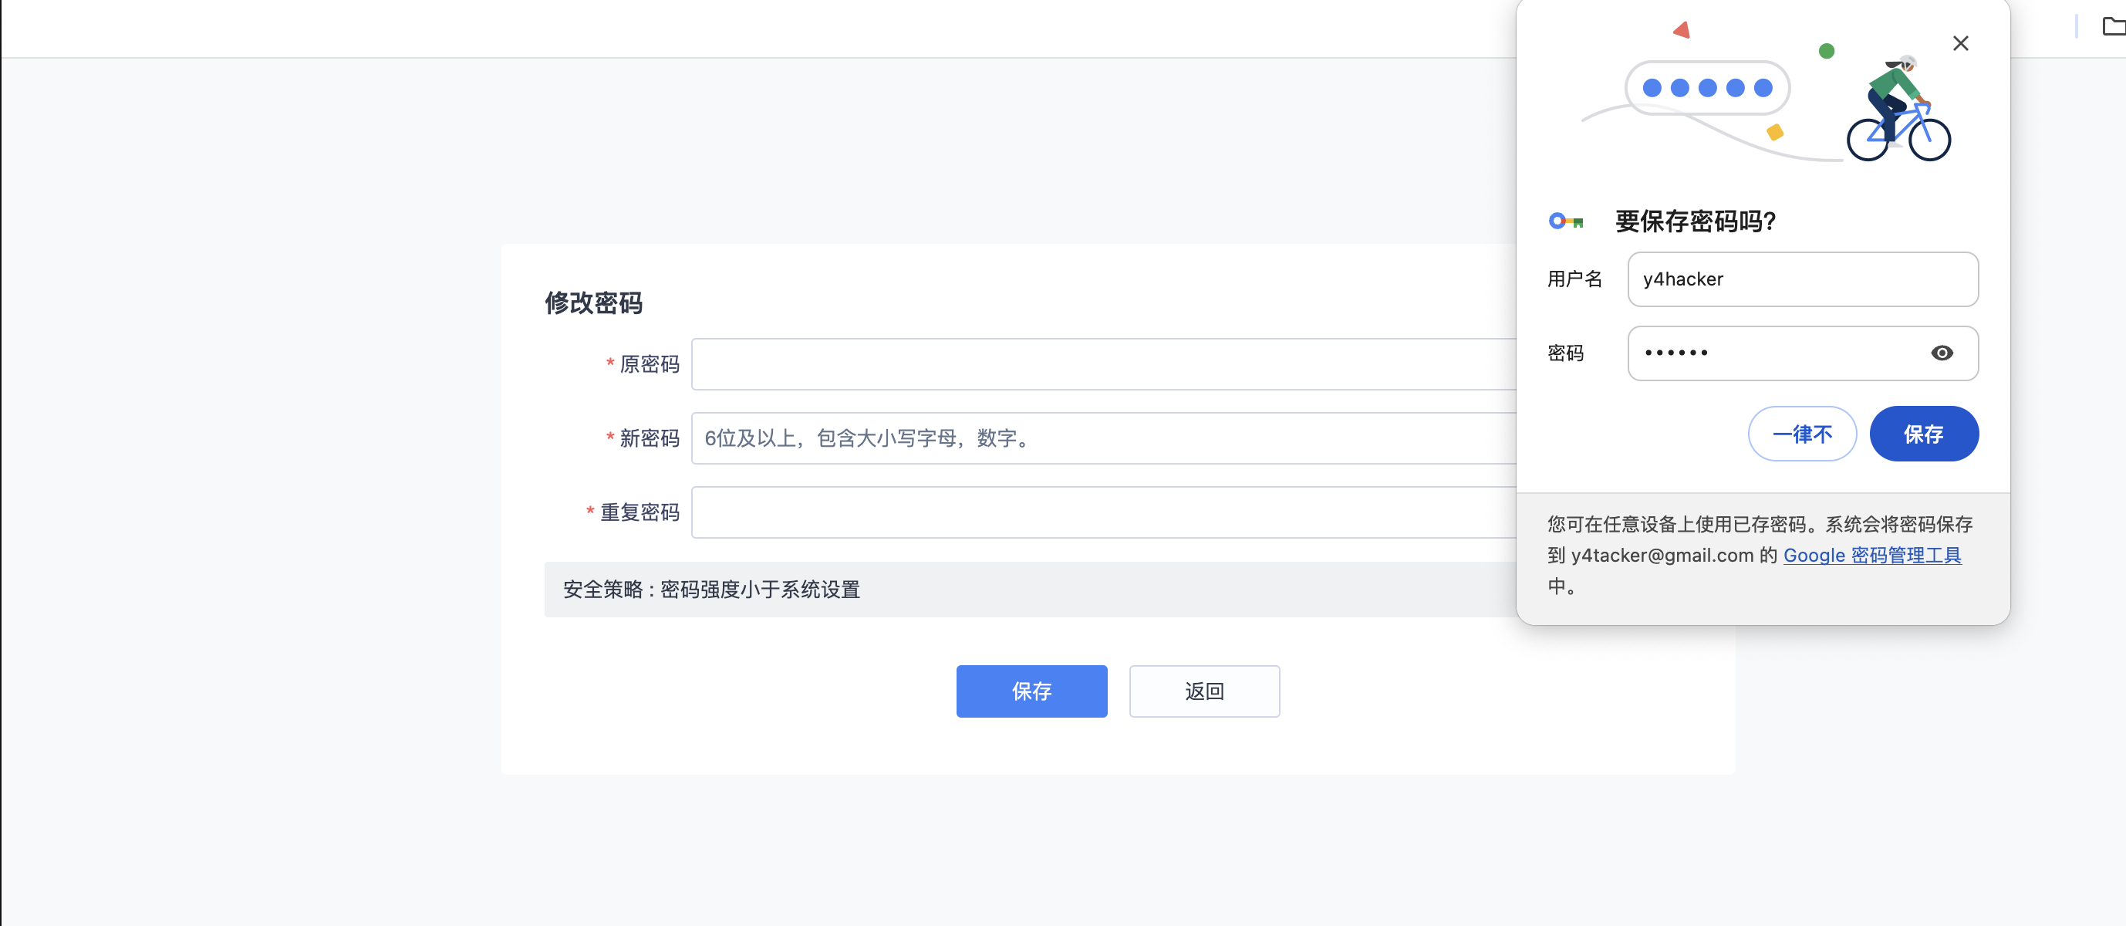Viewport: 2126px width, 926px height.
Task: Click the 密码 field in the popup
Action: [1774, 353]
